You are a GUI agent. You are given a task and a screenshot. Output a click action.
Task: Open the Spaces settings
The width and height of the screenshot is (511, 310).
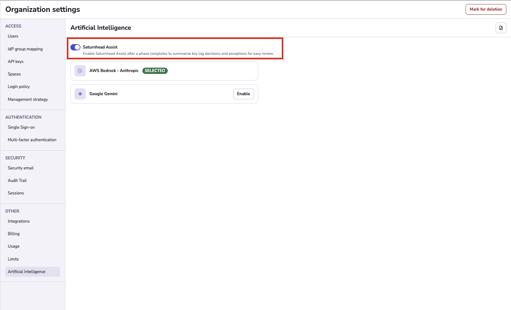[14, 74]
